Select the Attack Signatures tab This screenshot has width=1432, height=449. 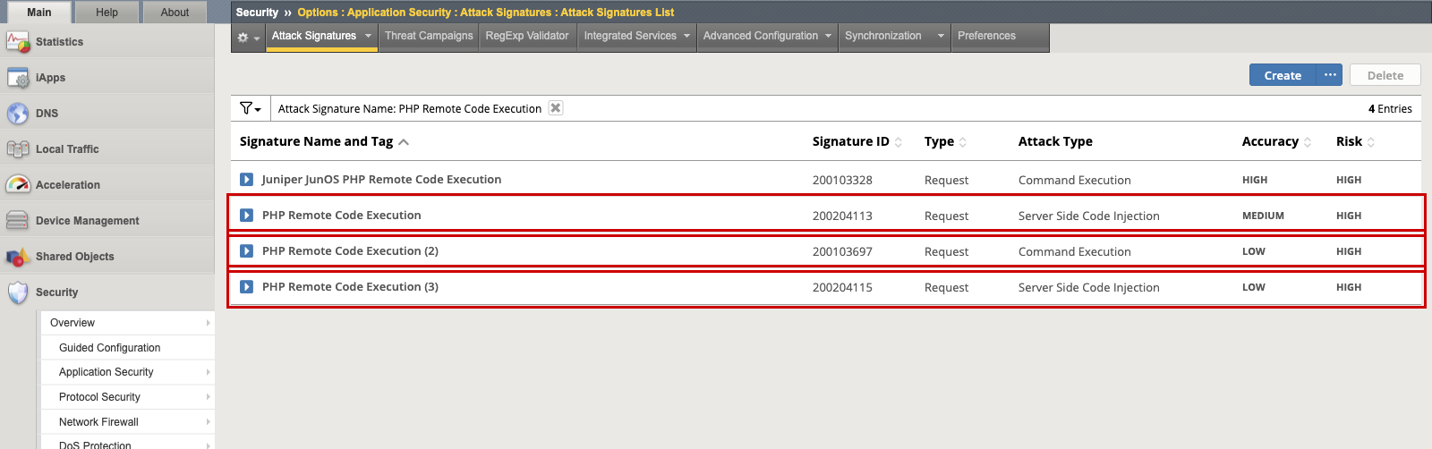(314, 37)
